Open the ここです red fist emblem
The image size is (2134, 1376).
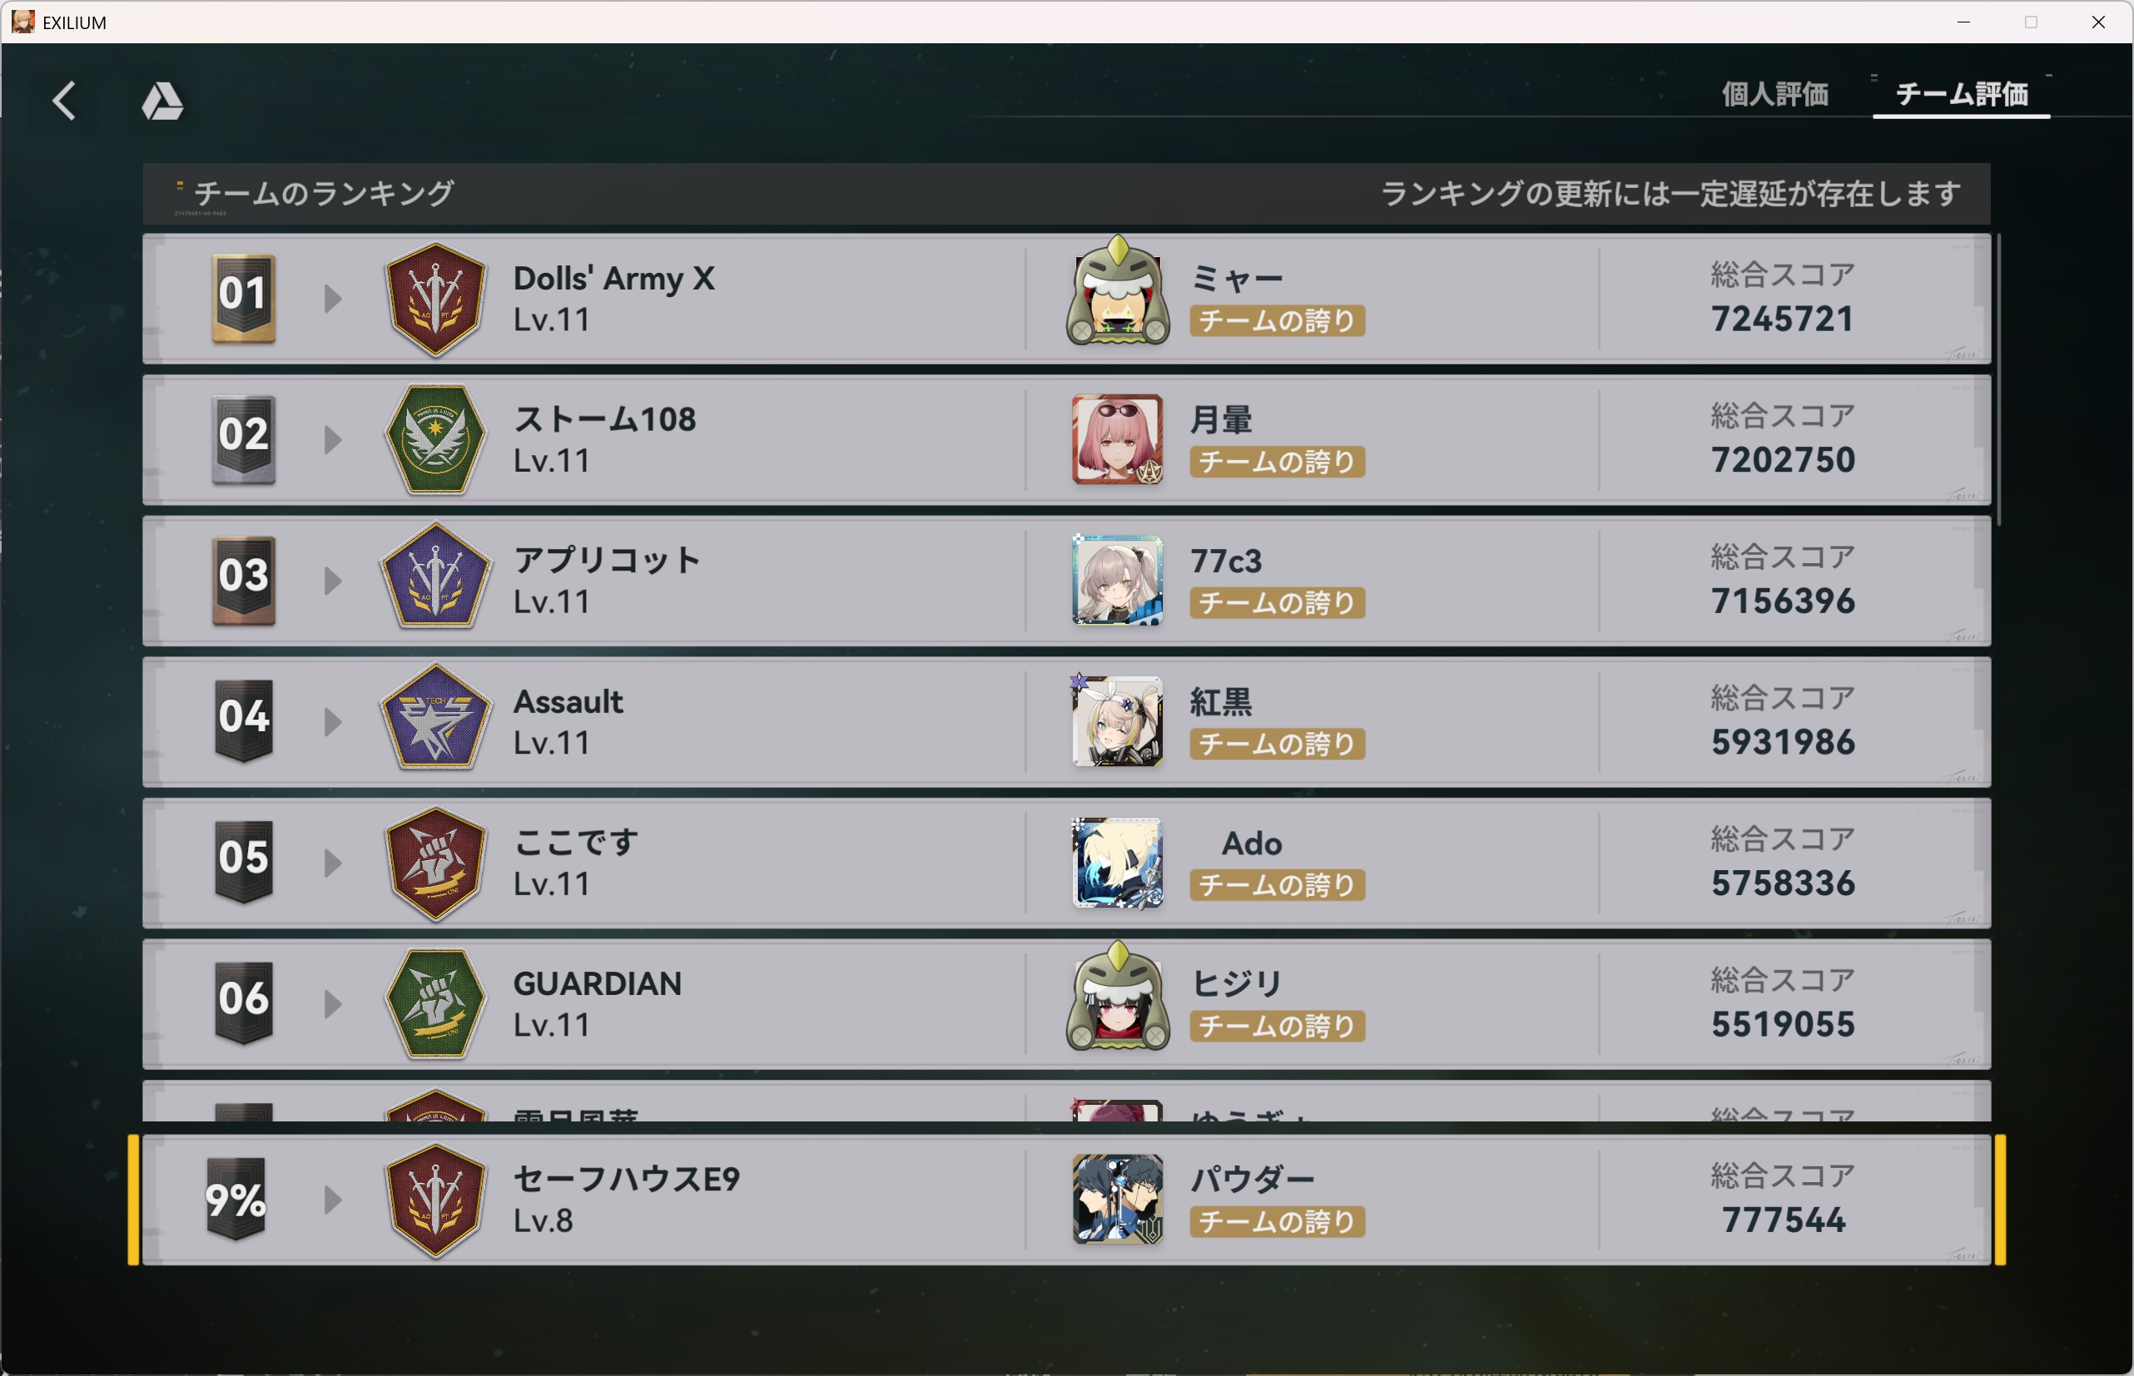tap(435, 864)
